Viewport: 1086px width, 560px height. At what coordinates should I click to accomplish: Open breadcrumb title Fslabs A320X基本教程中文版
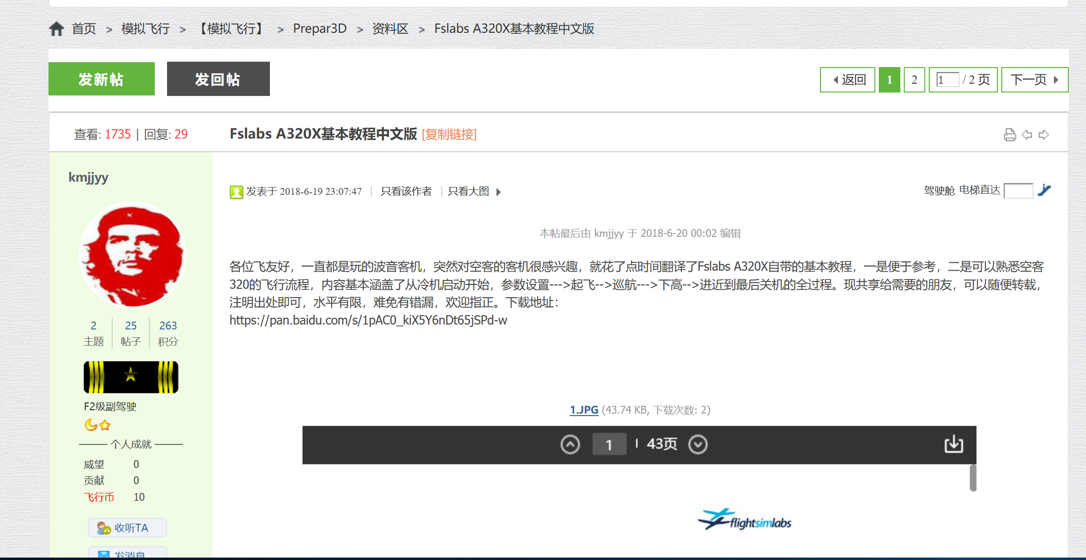click(514, 29)
